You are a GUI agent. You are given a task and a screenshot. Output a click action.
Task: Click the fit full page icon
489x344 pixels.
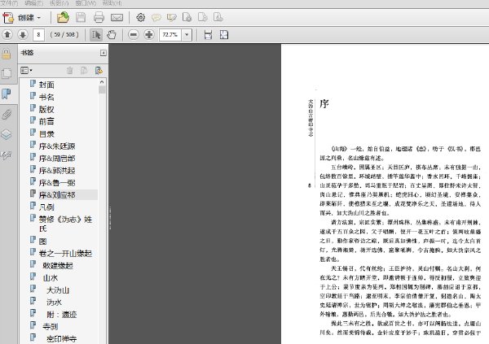[x=224, y=34]
